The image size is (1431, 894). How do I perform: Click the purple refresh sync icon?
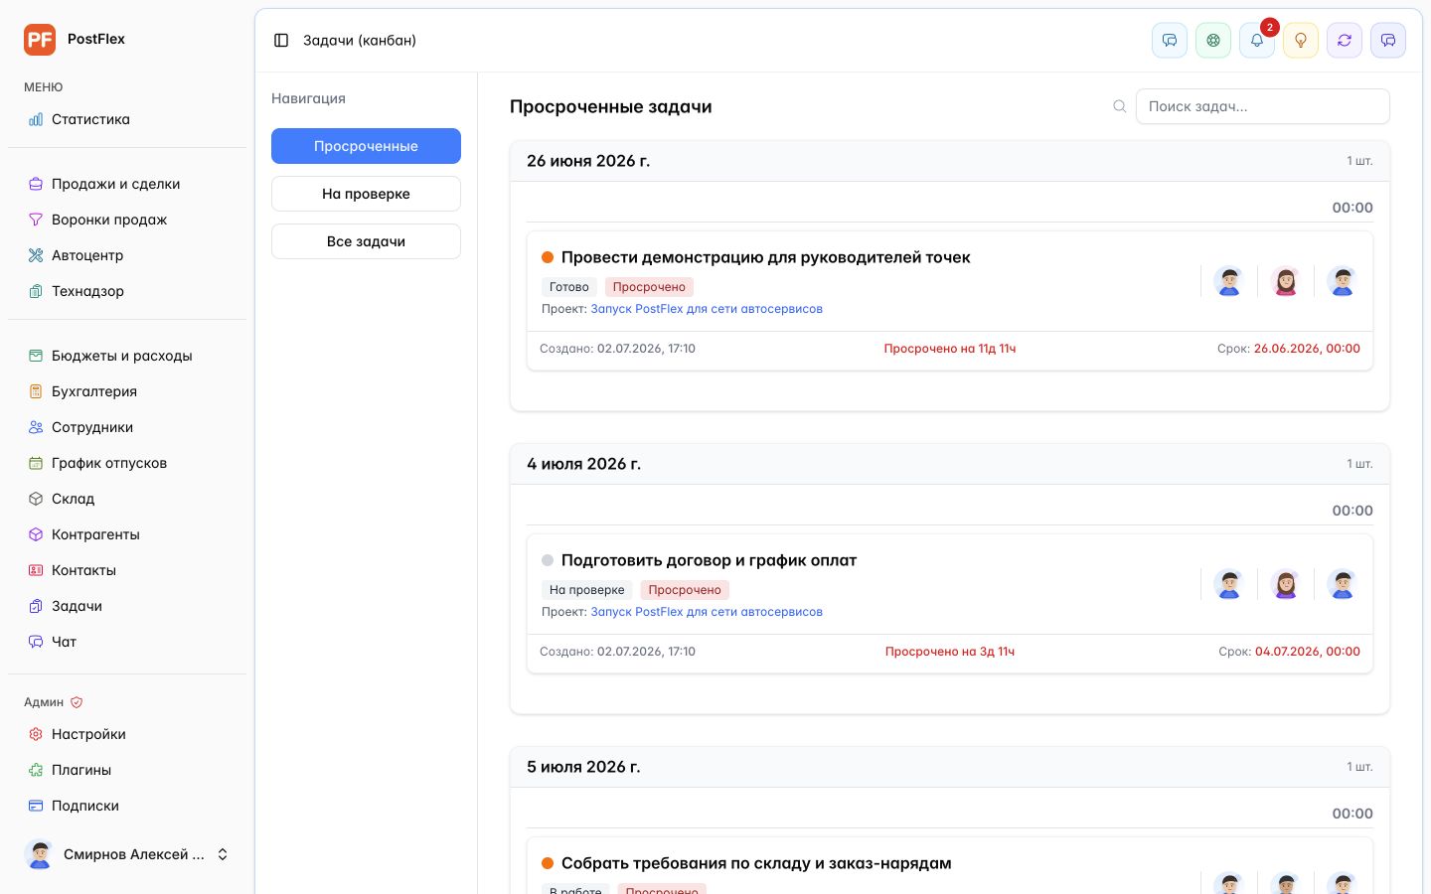(1345, 41)
